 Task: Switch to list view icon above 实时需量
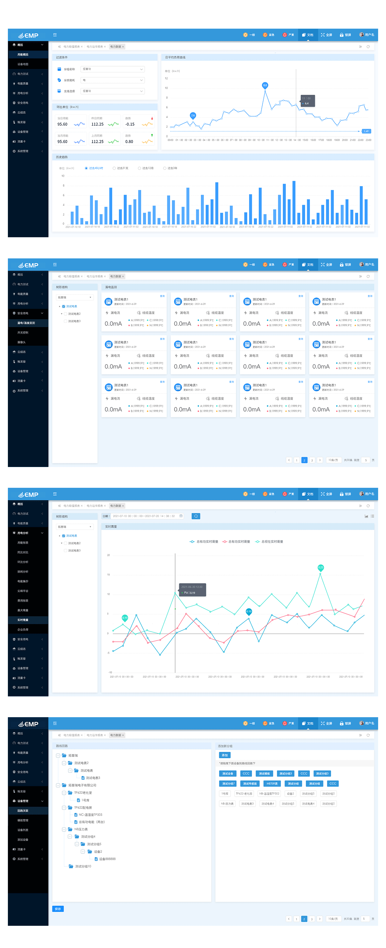pyautogui.click(x=372, y=516)
